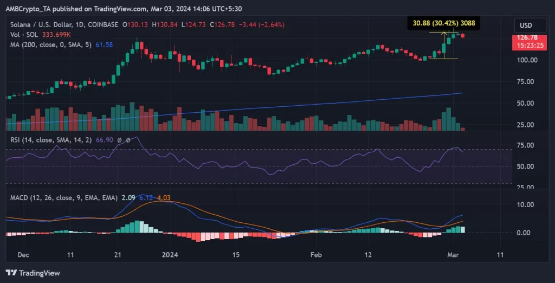Select the yellow measurement arrow on chart
This screenshot has width=555, height=283.
point(444,45)
